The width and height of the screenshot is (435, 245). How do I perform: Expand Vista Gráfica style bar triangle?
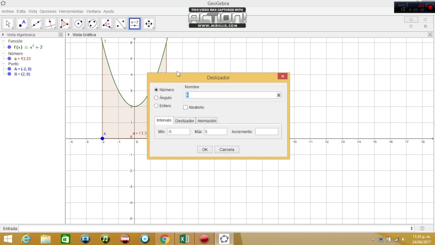coord(69,35)
